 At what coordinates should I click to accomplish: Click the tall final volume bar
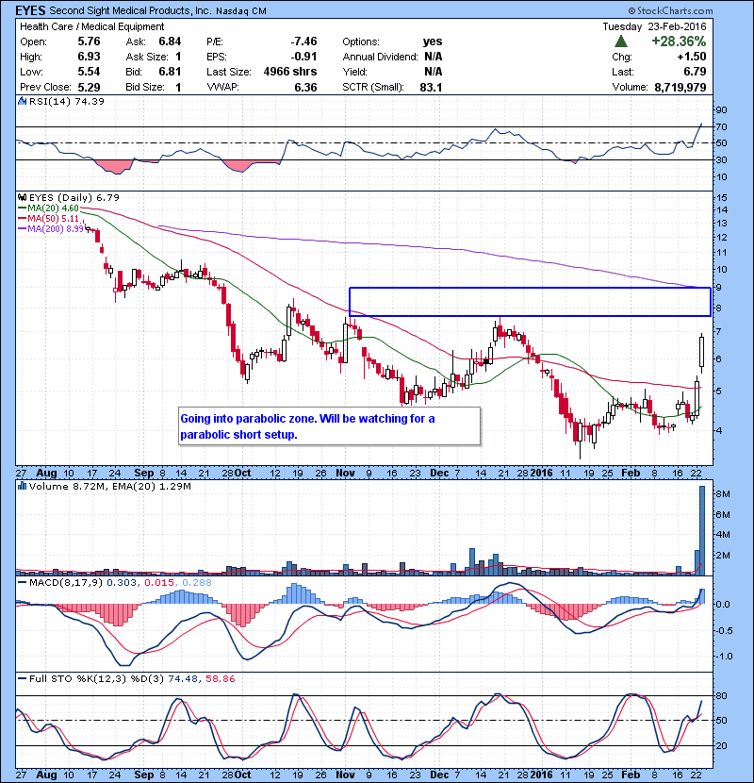[x=702, y=531]
